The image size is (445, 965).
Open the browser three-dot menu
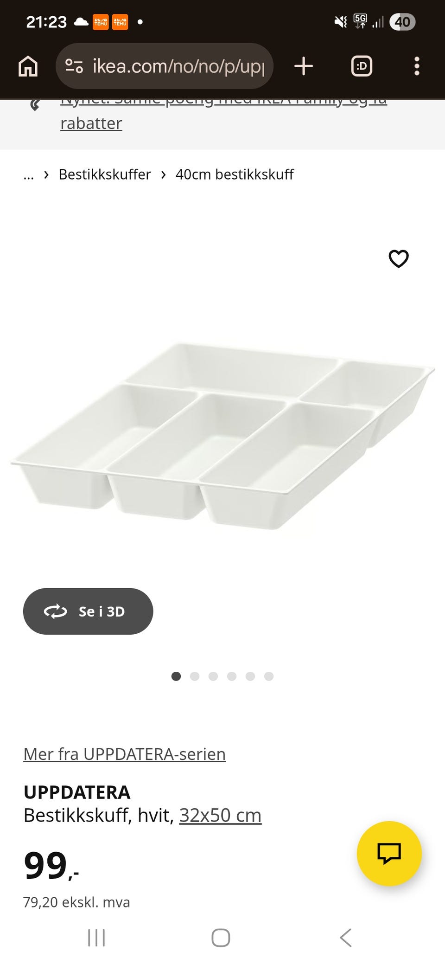[x=417, y=66]
